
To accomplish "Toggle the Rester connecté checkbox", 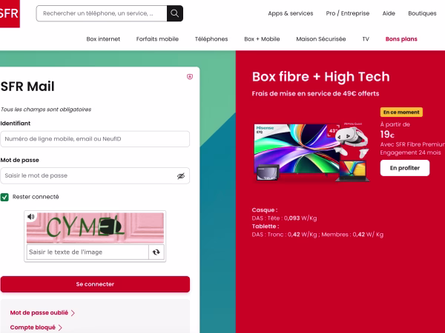I will pos(5,197).
